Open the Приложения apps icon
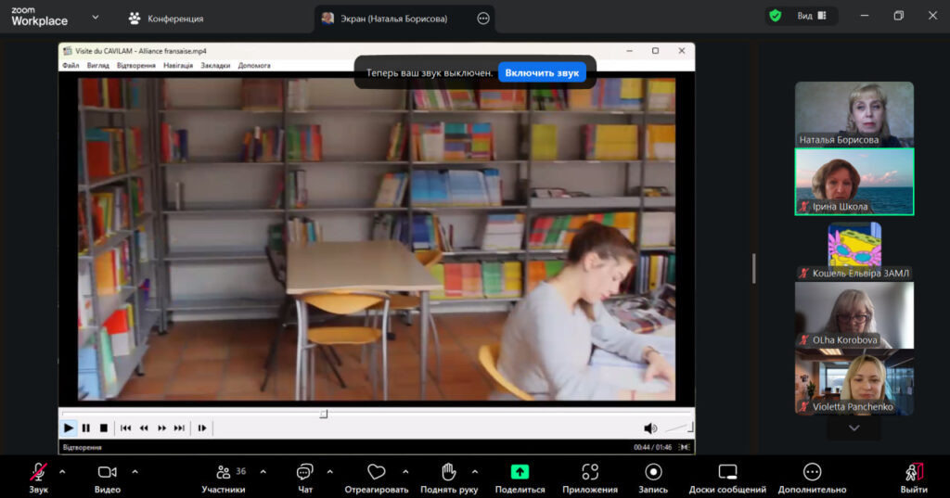 (590, 472)
